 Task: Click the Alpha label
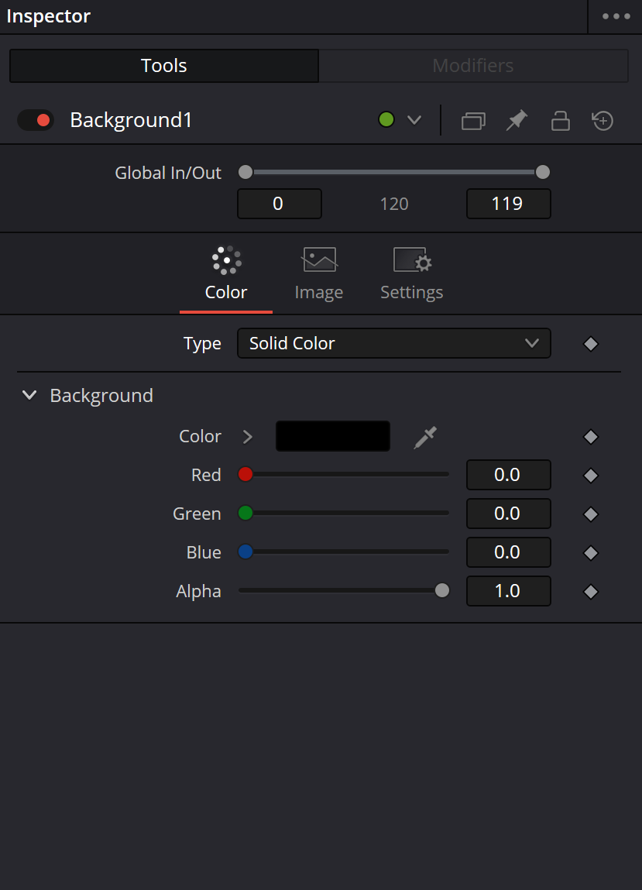(x=199, y=592)
